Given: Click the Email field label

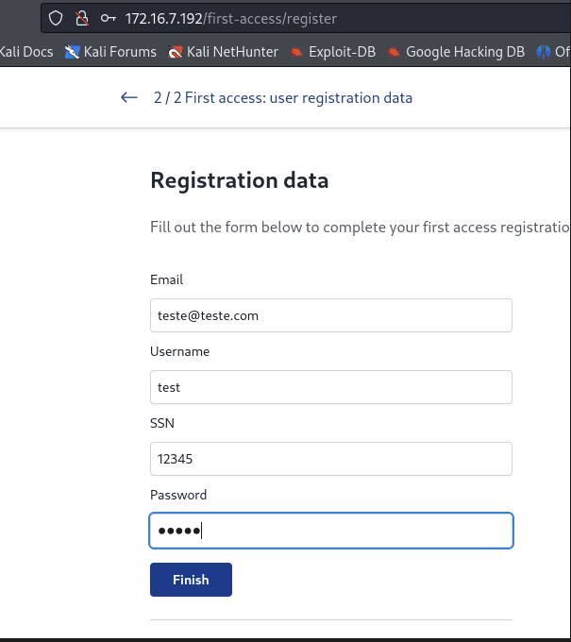Looking at the screenshot, I should tap(166, 279).
